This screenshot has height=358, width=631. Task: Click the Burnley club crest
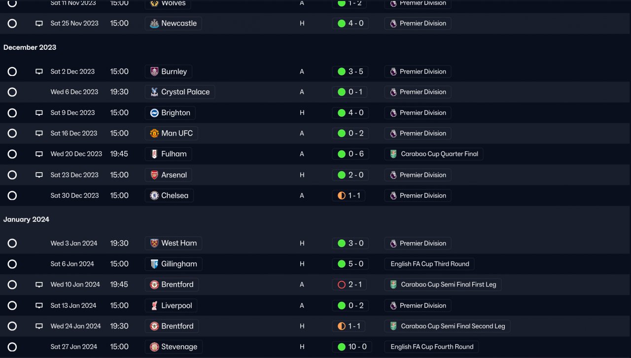click(x=154, y=72)
